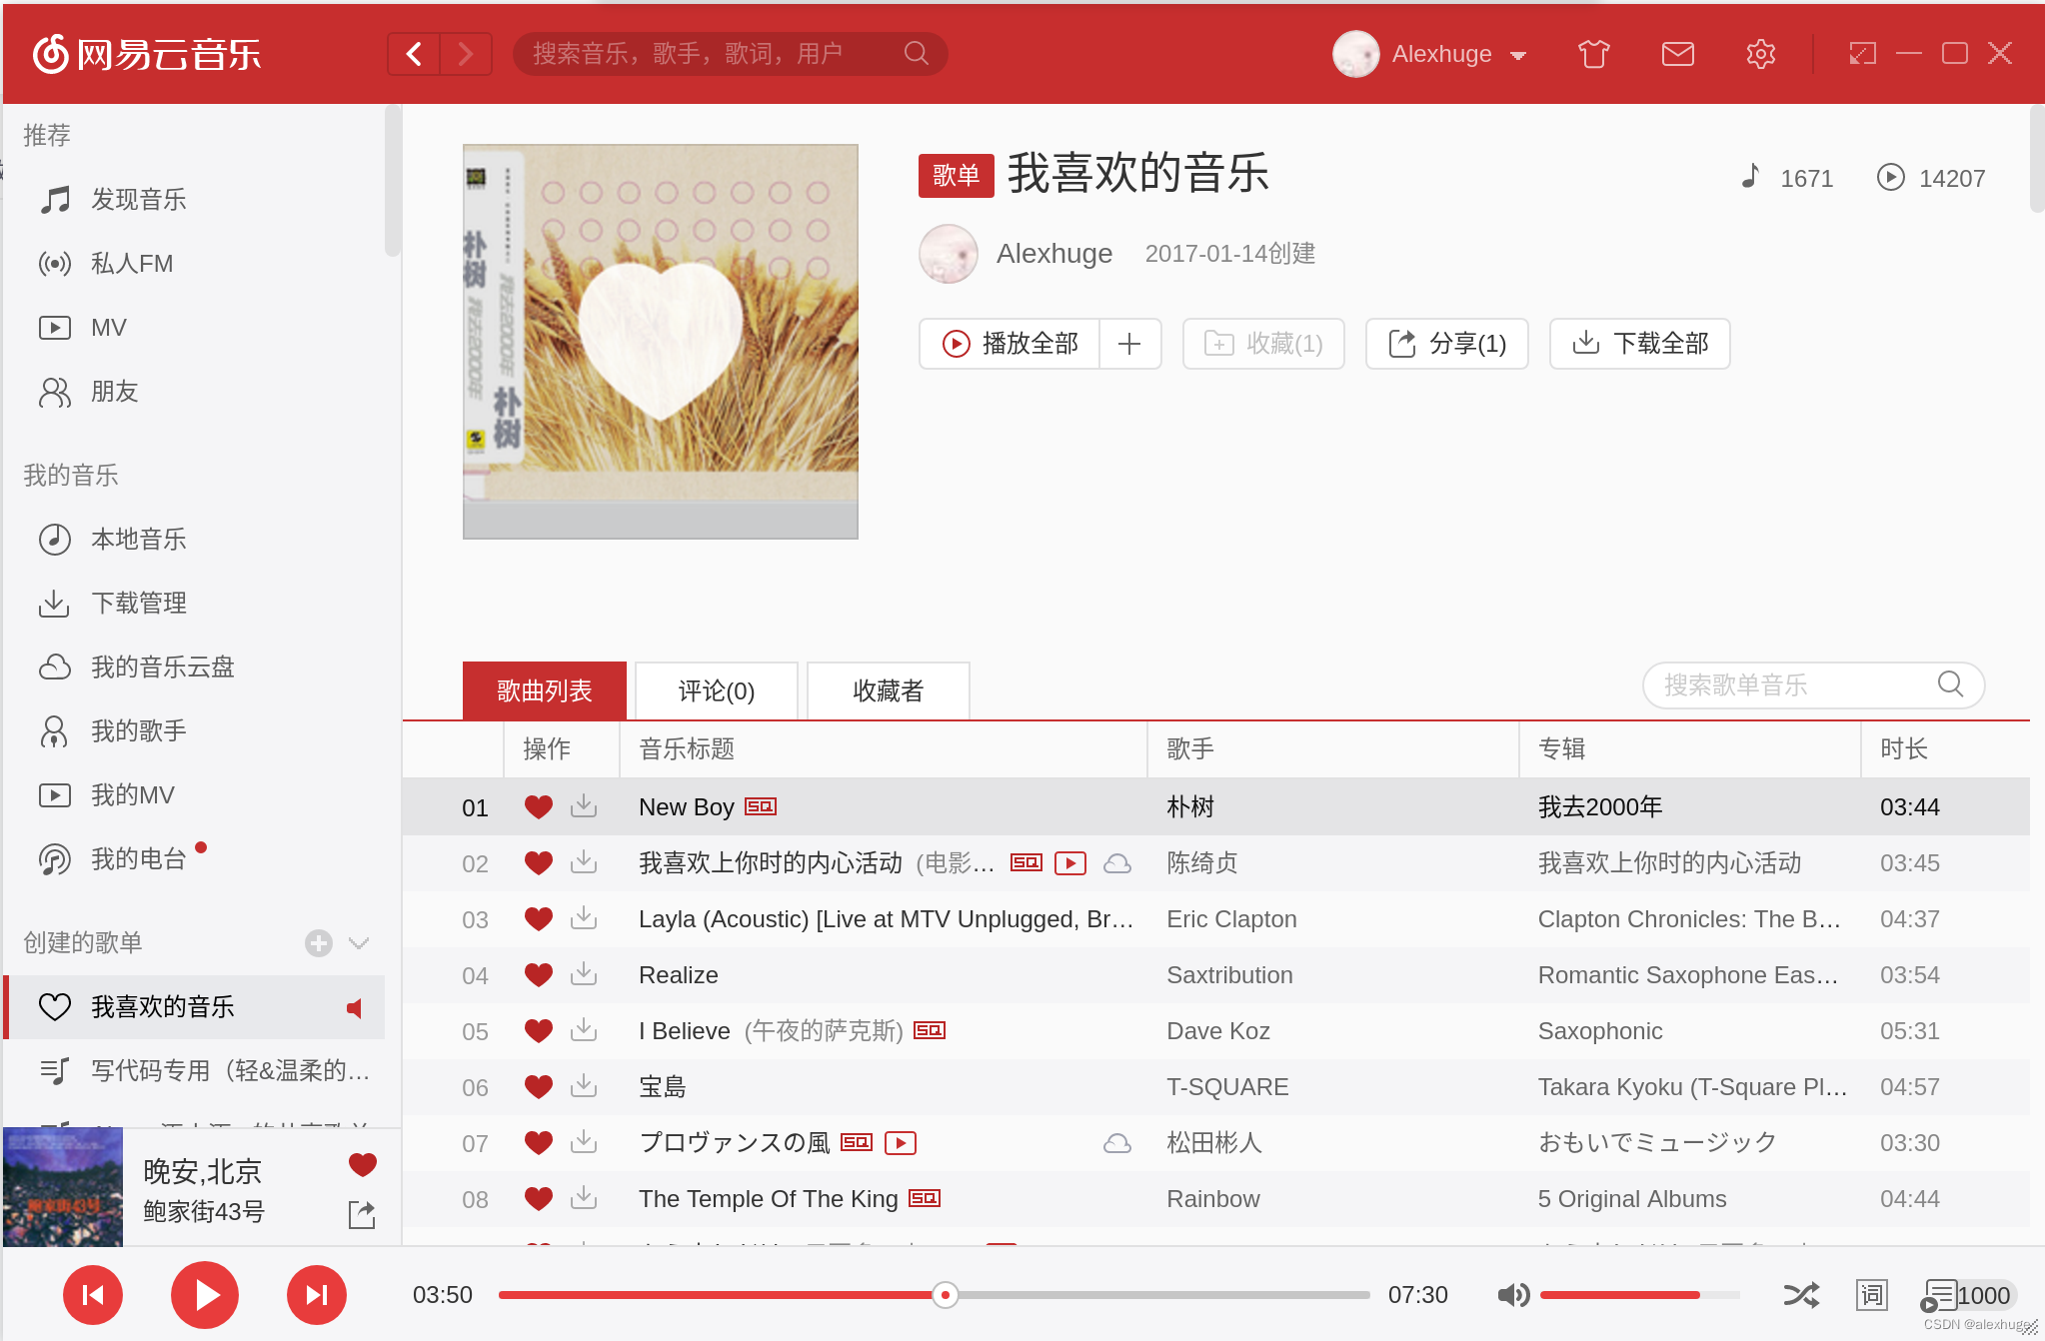Click the 播放全部 button
The image size is (2045, 1341).
point(1011,344)
